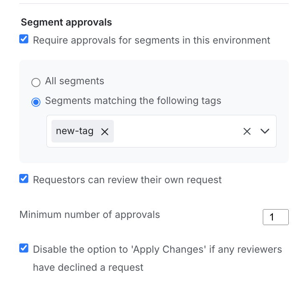Viewport: 308px width, 285px height.
Task: Click the Segment approvals heading
Action: coord(66,22)
